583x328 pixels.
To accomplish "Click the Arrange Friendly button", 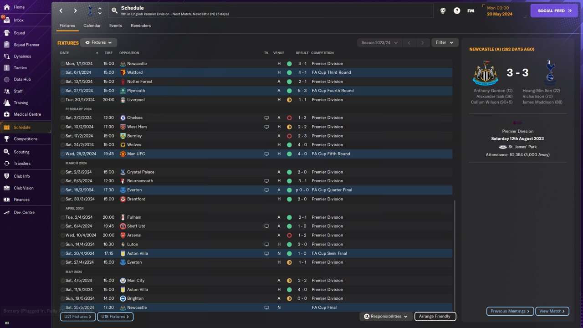I will [x=435, y=316].
